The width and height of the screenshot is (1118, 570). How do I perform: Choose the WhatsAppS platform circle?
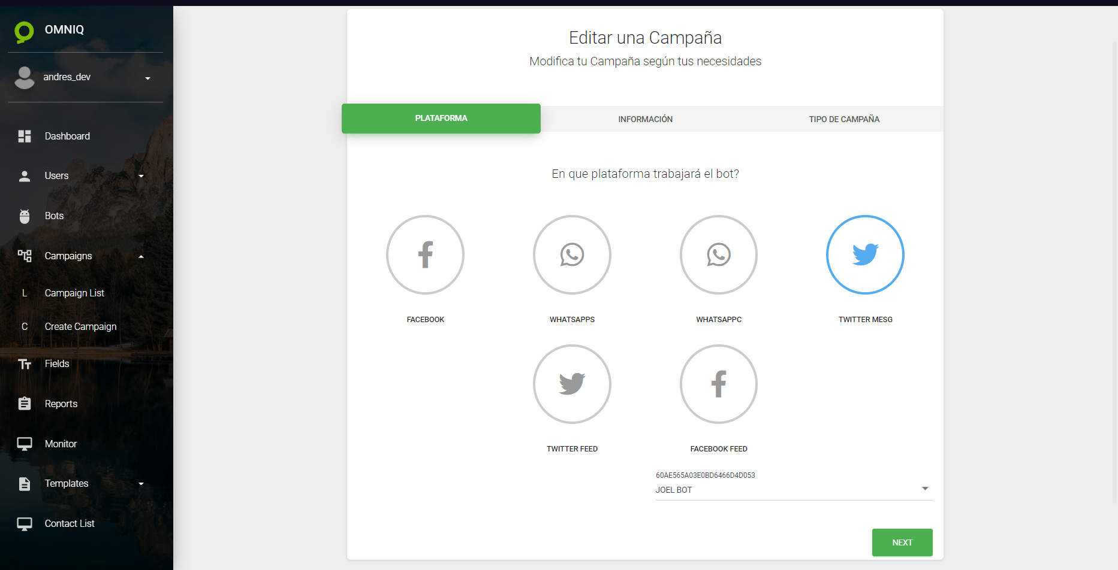572,255
